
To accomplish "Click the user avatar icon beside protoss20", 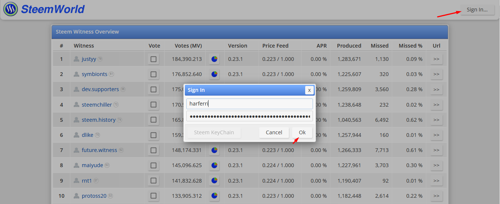I will pos(77,196).
